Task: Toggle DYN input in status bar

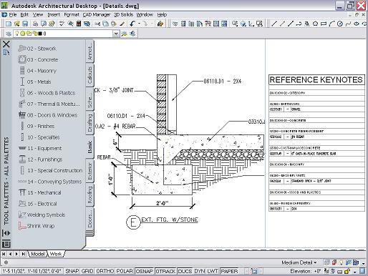Action: coord(200,271)
